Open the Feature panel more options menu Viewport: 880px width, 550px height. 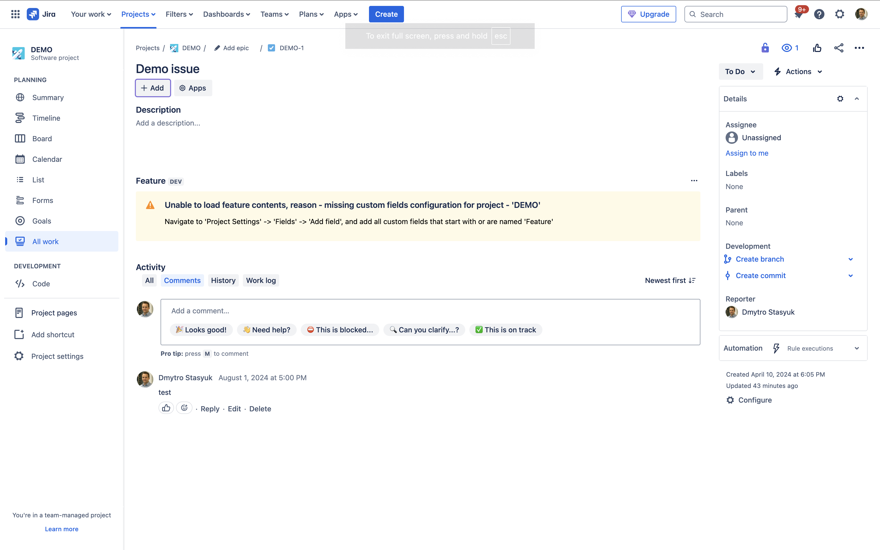click(694, 180)
